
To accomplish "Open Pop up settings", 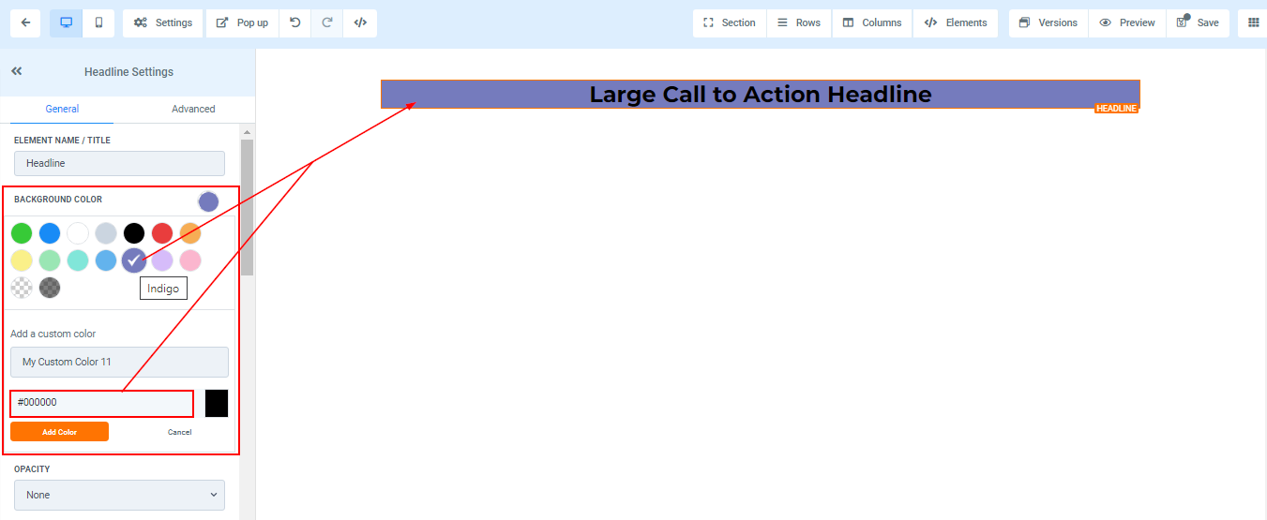I will (x=242, y=22).
